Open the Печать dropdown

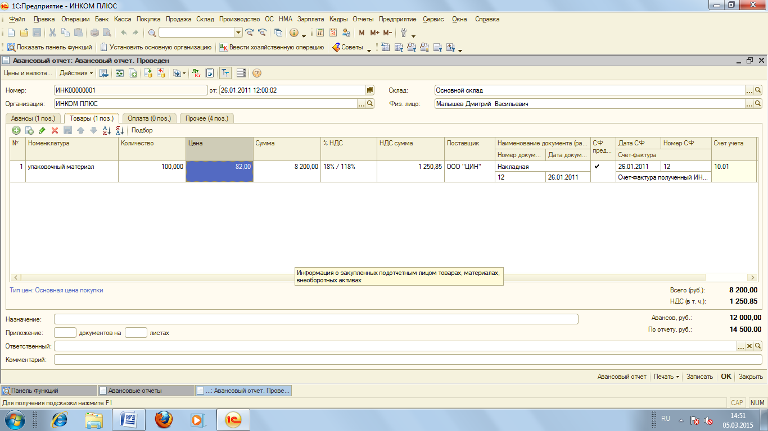tap(667, 377)
